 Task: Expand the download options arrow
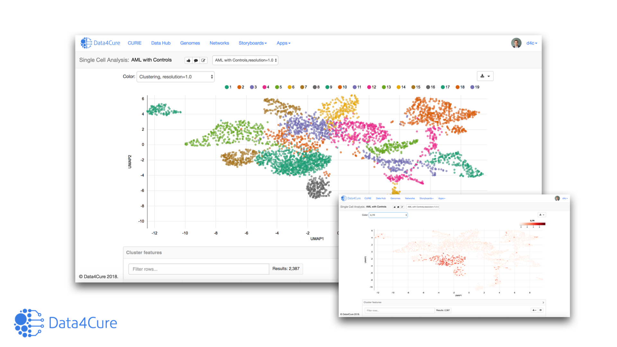(489, 76)
